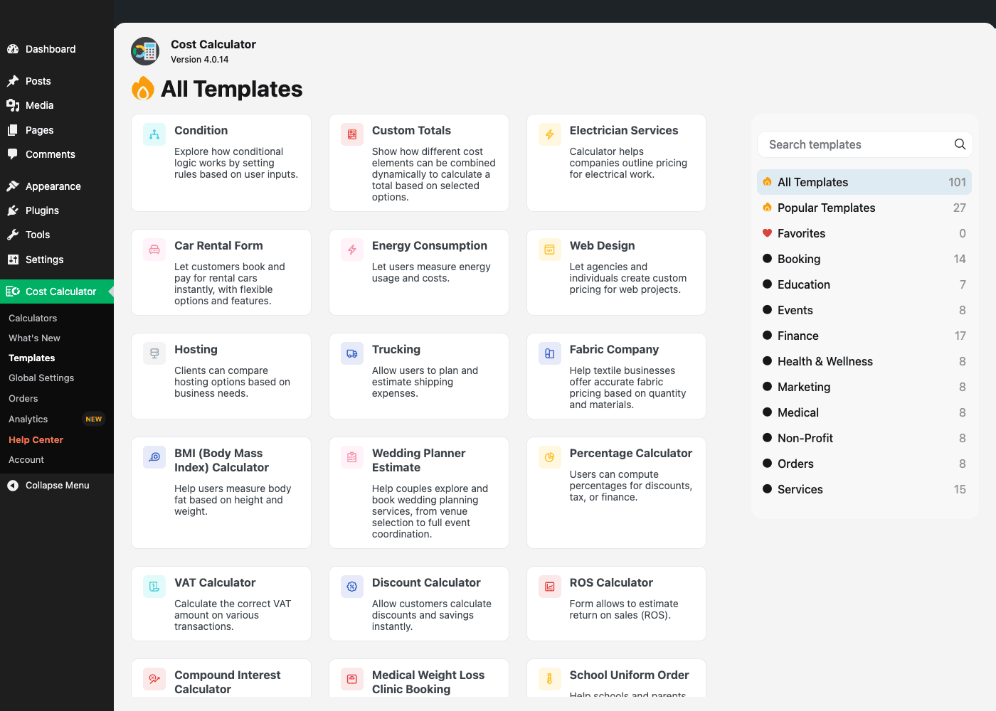Open the Hosting template title
The height and width of the screenshot is (711, 996).
pyautogui.click(x=196, y=350)
